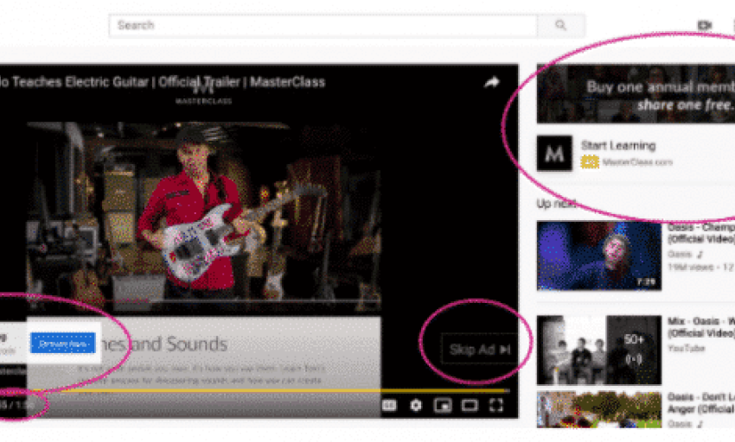Click inside the YouTube Search field
This screenshot has width=735, height=442.
pyautogui.click(x=323, y=25)
